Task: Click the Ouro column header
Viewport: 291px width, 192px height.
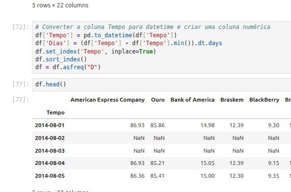Action: (158, 100)
